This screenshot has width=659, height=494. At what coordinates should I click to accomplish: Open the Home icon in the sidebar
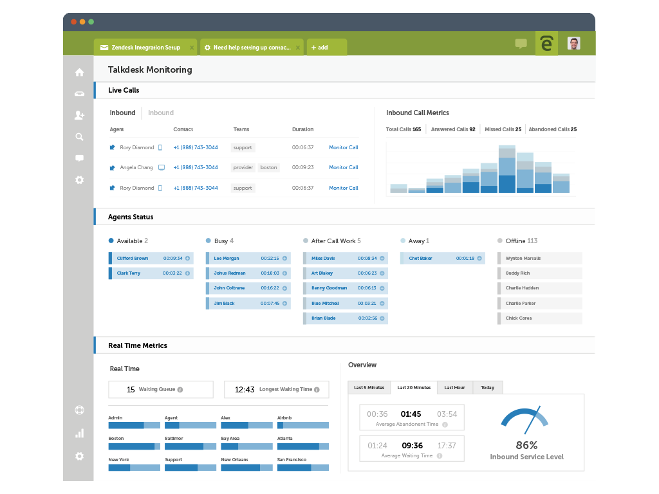pyautogui.click(x=79, y=72)
